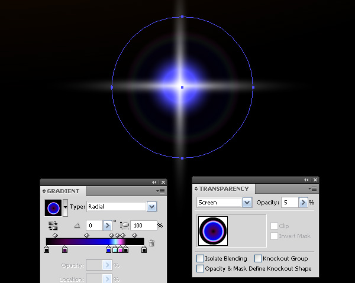This screenshot has height=283, width=355.
Task: Click the rightmost midpoint diamond above gradient
Action: [135, 236]
